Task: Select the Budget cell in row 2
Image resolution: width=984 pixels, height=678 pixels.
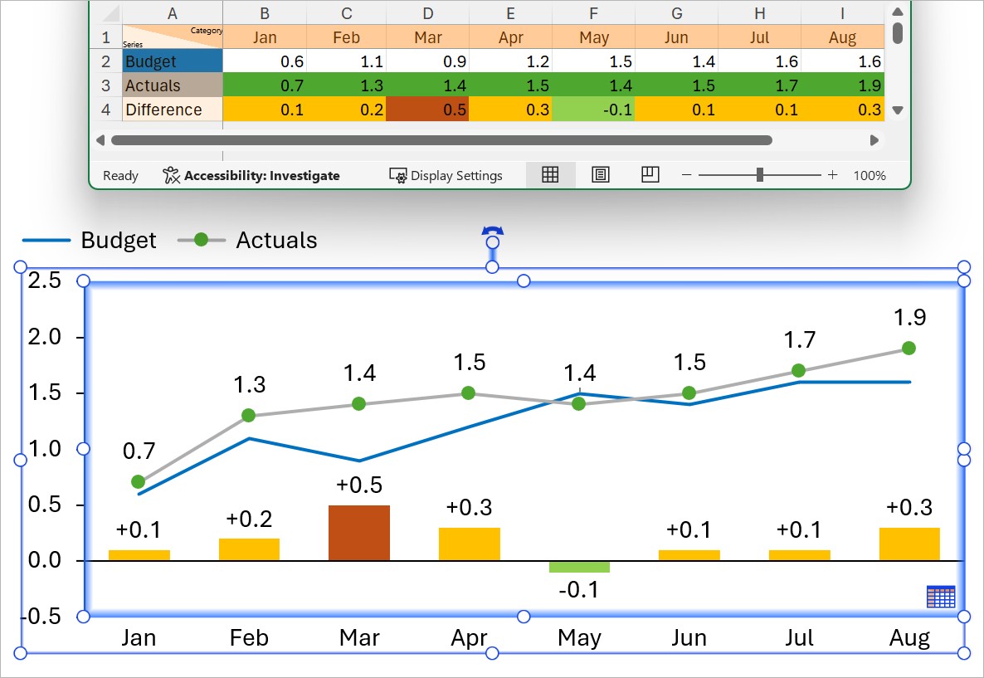Action: pyautogui.click(x=173, y=62)
